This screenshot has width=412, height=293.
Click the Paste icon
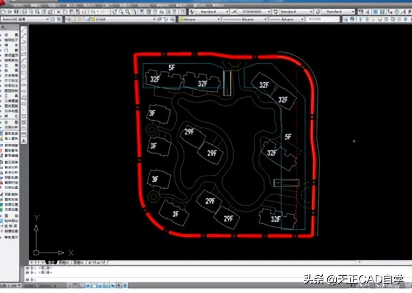click(71, 11)
